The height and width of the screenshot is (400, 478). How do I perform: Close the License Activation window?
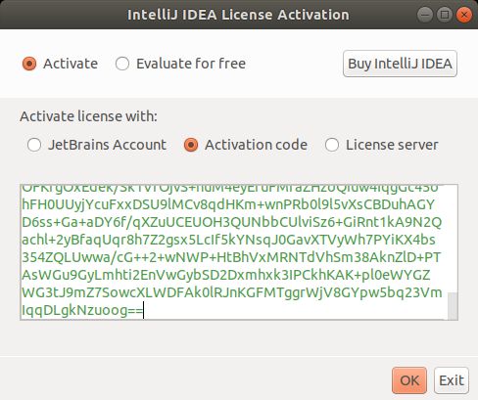[464, 15]
